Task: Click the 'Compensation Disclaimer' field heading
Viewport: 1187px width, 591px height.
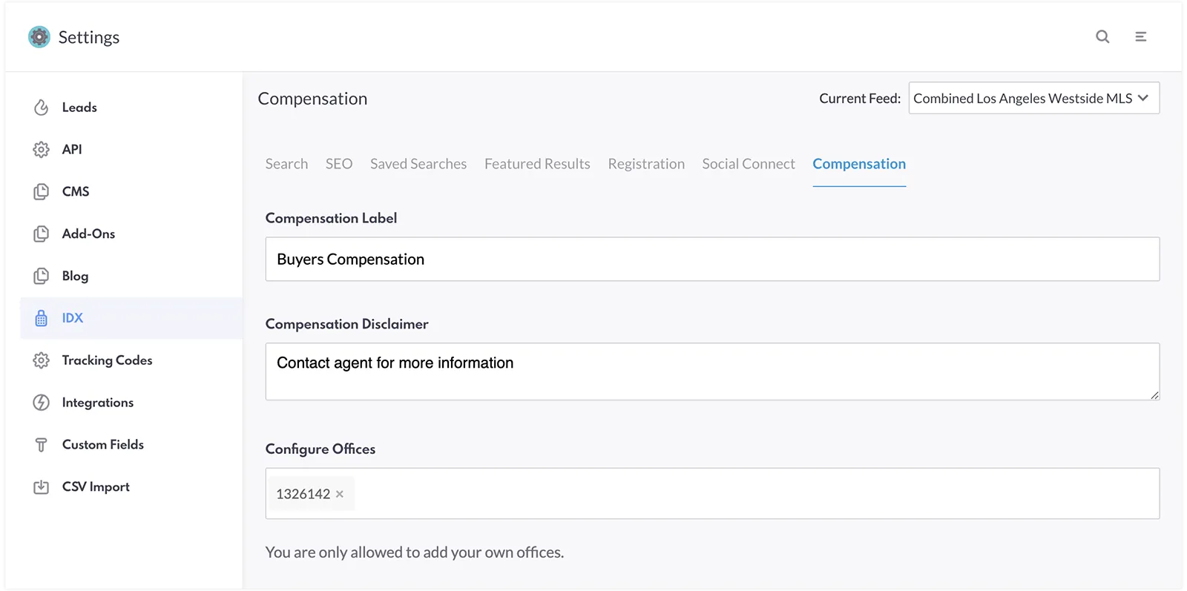Action: coord(346,324)
